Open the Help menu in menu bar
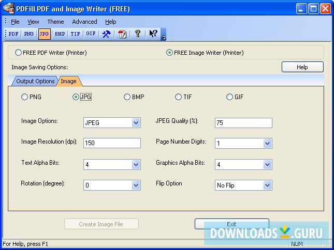 pyautogui.click(x=110, y=22)
